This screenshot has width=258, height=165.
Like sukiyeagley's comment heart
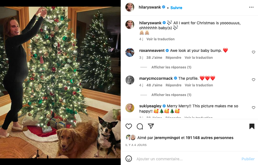click(254, 108)
